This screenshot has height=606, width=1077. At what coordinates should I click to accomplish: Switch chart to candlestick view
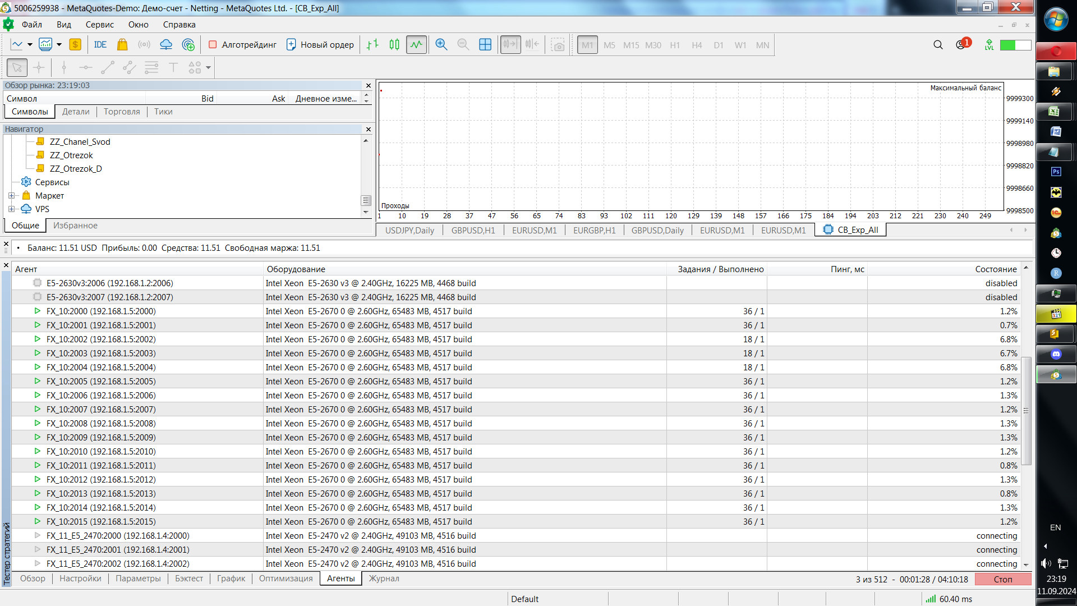pyautogui.click(x=394, y=45)
